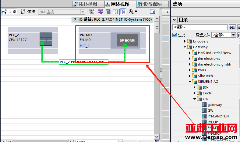Click the Eectrl folder icon
Viewport: 240px width, 142px height.
[199, 93]
